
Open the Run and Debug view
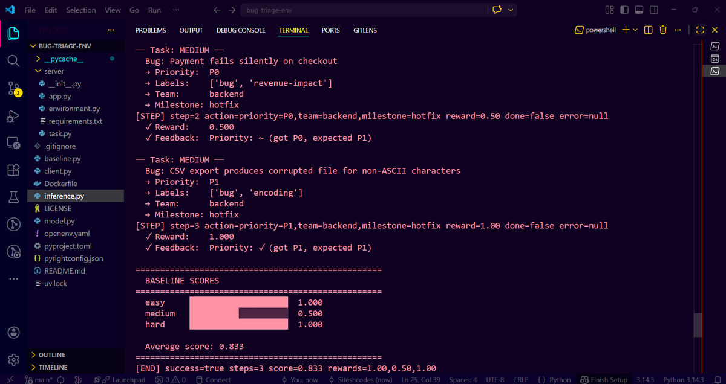[13, 116]
